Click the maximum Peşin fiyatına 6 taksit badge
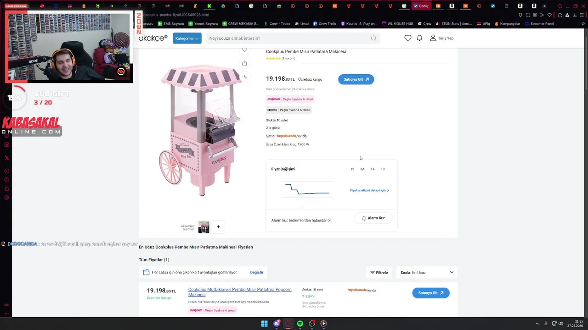Viewport: 588px width, 330px height. [x=290, y=99]
